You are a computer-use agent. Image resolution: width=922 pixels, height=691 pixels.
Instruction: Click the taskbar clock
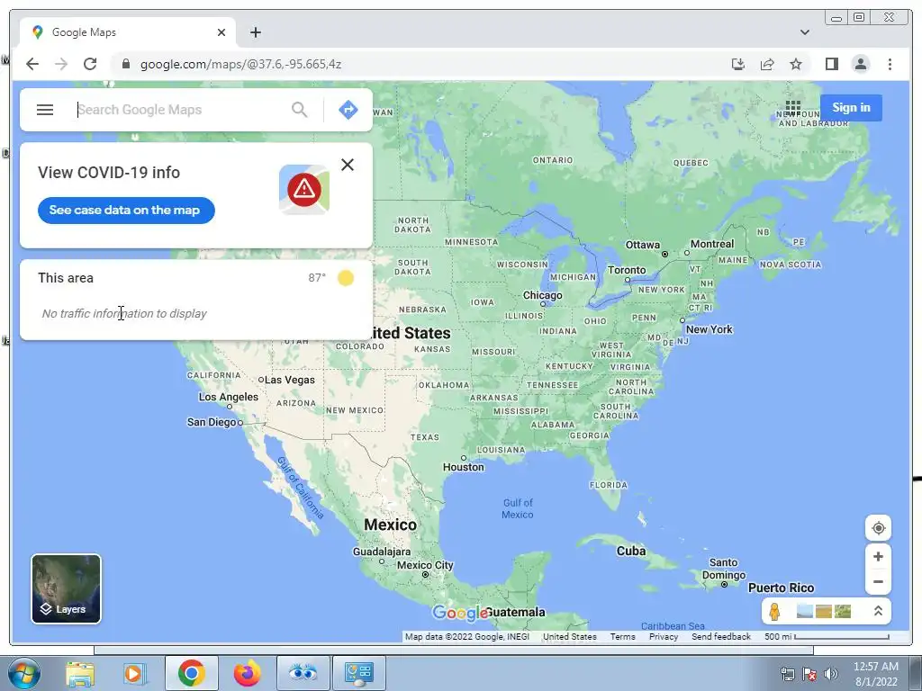[875, 674]
